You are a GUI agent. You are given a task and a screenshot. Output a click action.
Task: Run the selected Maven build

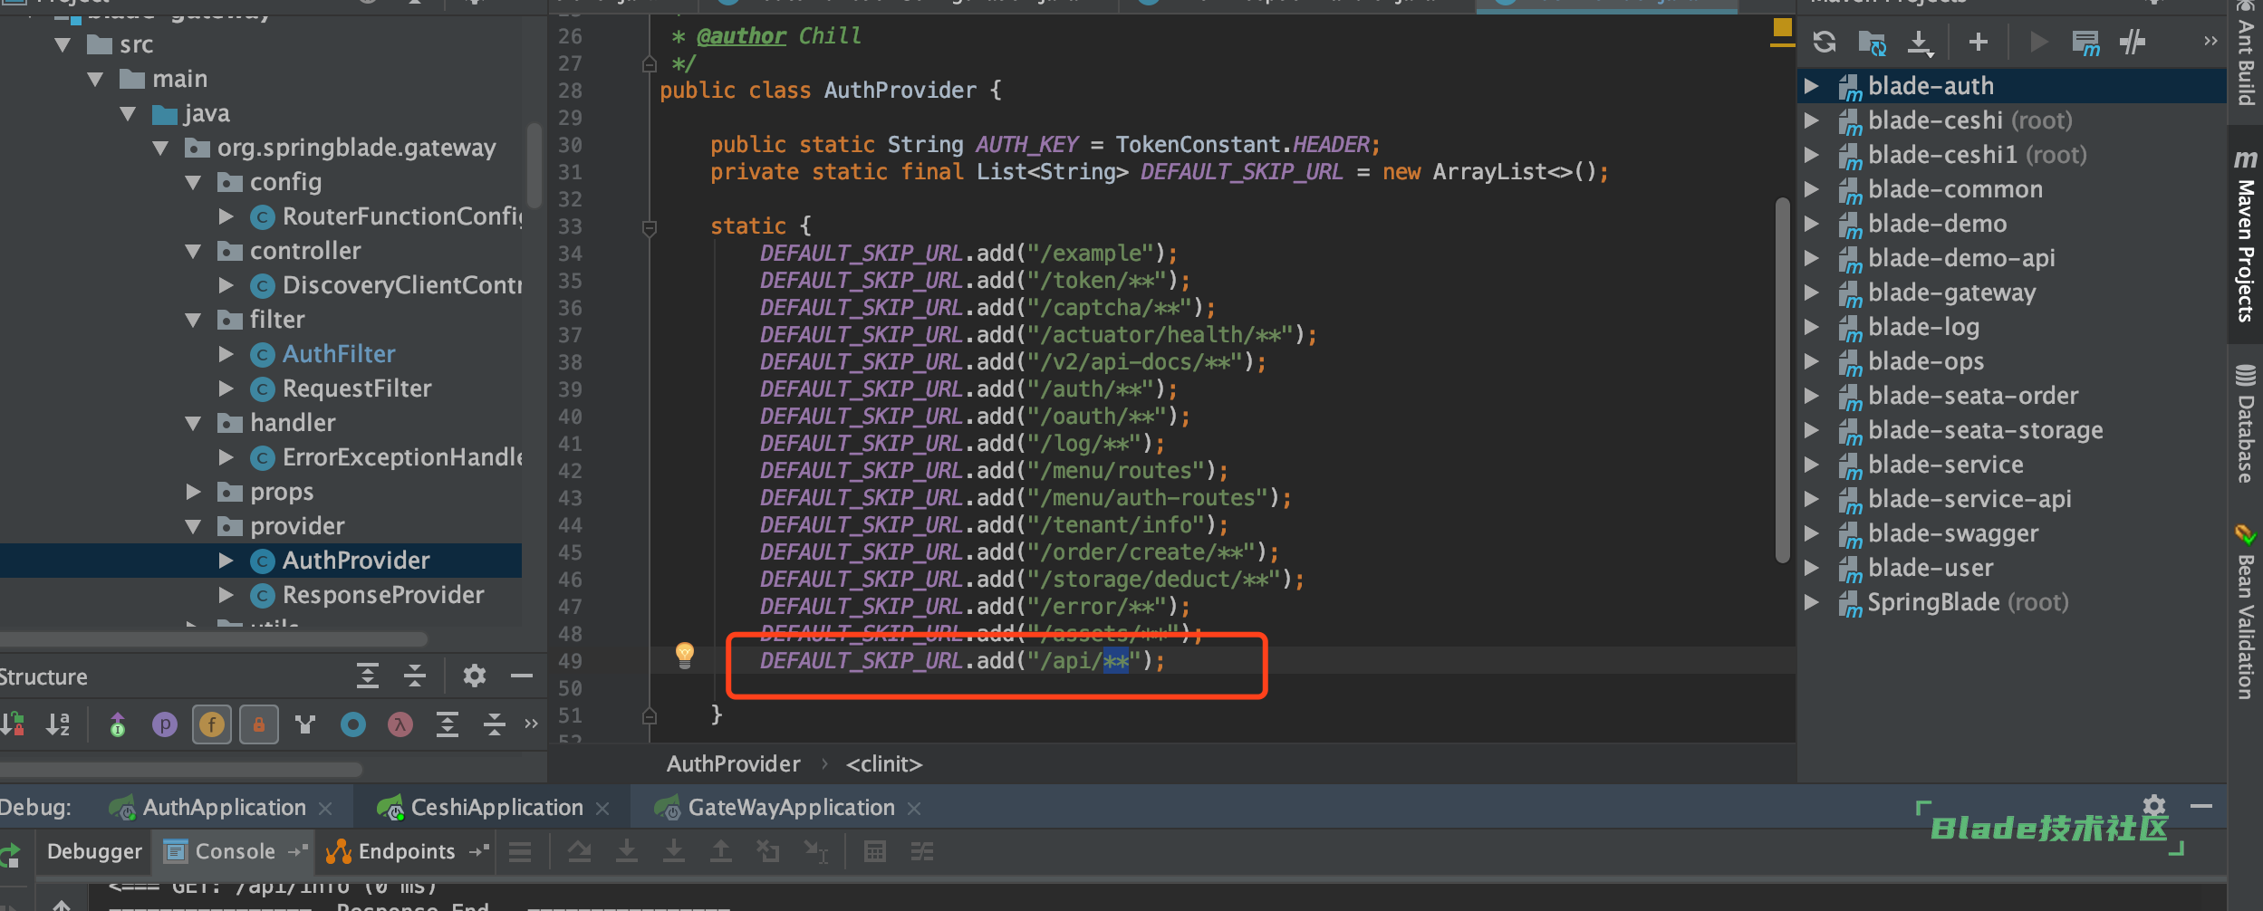tap(2038, 42)
